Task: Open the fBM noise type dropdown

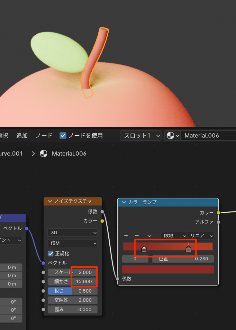Action: [x=72, y=243]
